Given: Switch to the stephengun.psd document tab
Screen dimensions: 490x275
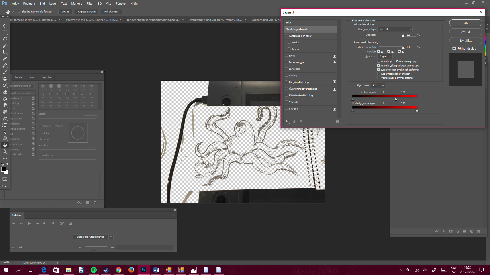Looking at the screenshot, I should [x=216, y=20].
